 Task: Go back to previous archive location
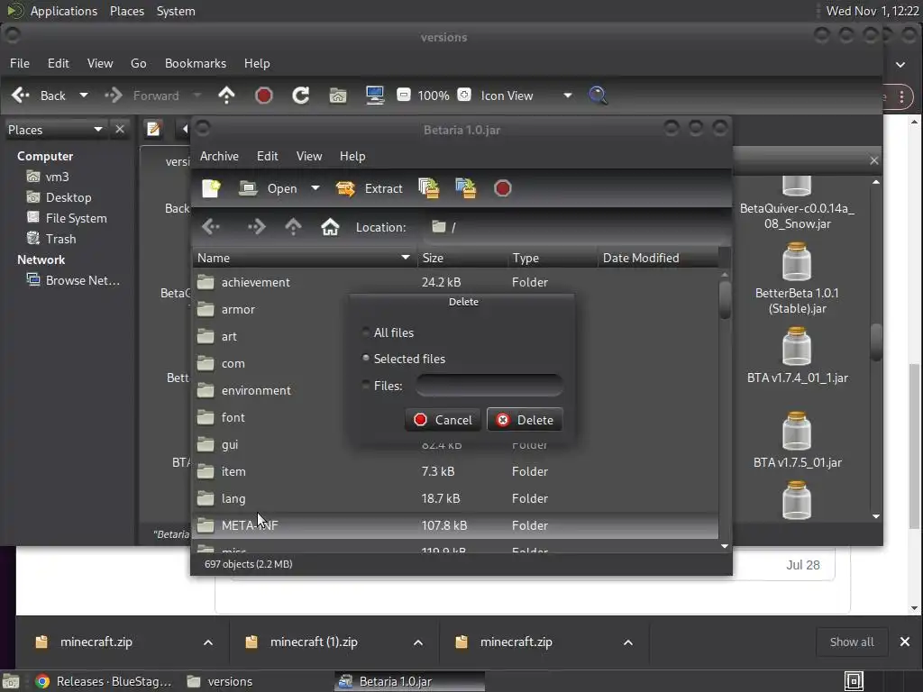pos(211,227)
